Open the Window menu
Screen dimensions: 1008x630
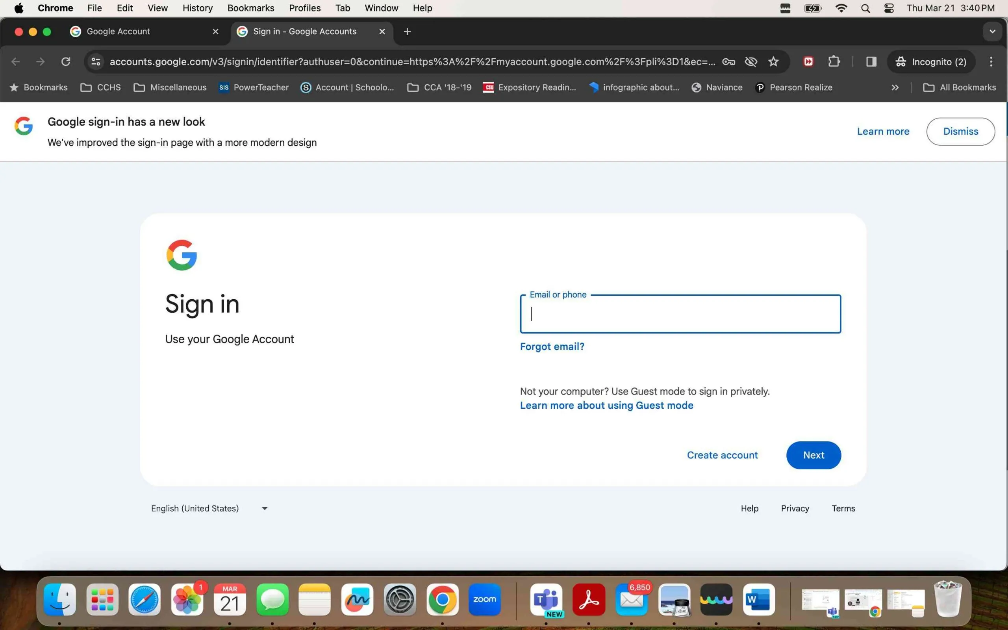[381, 8]
